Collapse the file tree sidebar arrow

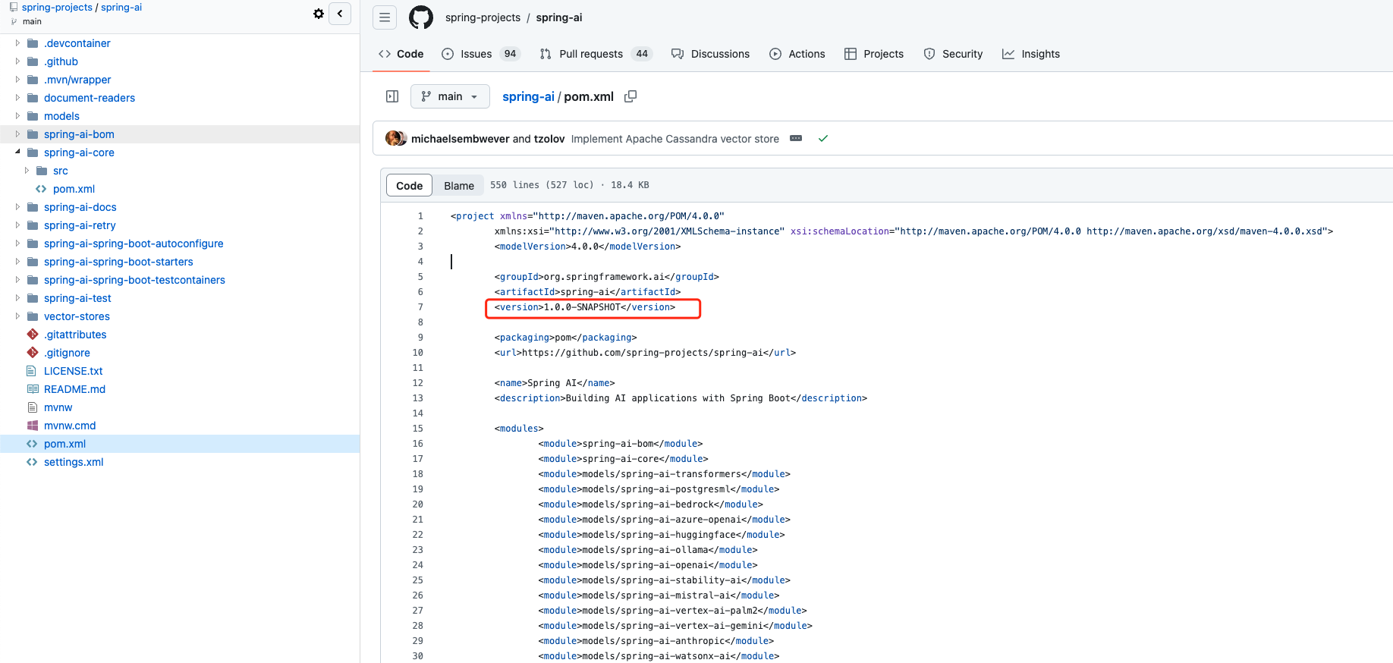(340, 14)
